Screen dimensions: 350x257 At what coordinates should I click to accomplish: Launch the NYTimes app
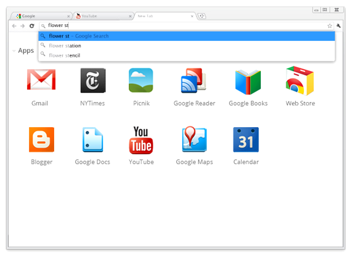point(93,81)
